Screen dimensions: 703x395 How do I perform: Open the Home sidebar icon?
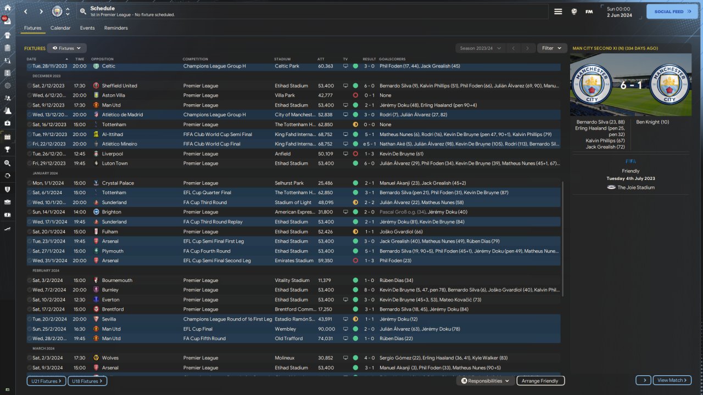8,6
